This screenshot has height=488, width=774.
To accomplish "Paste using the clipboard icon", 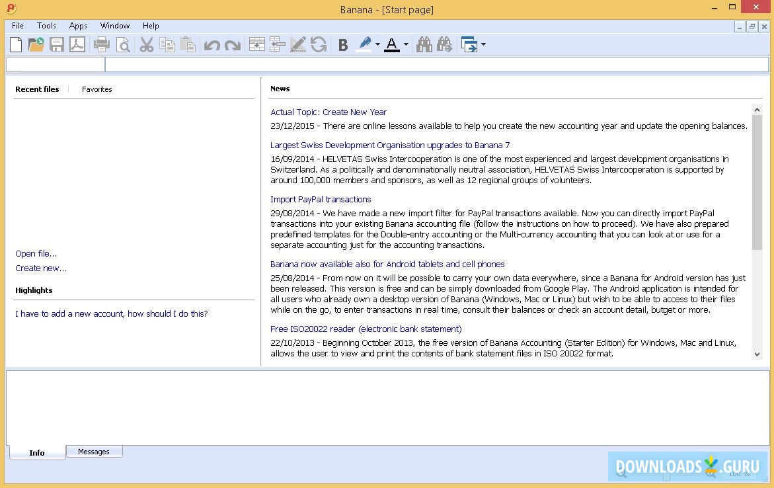I will coord(188,44).
